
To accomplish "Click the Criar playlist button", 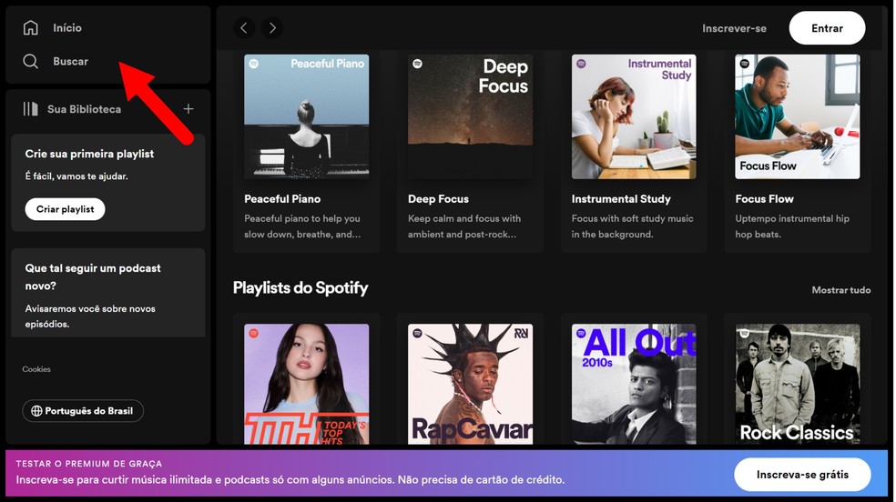I will pyautogui.click(x=66, y=209).
